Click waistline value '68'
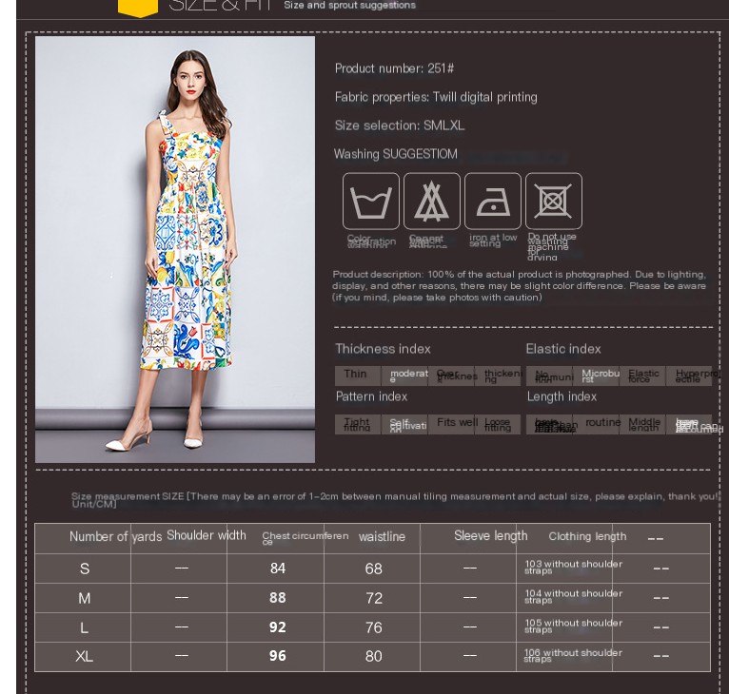729x694 pixels. tap(373, 569)
